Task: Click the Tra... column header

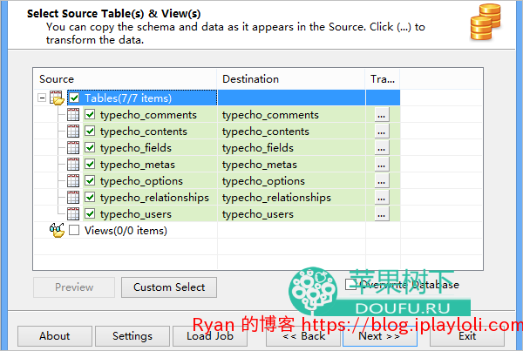Action: point(383,79)
